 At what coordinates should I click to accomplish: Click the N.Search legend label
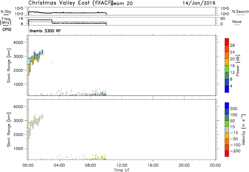[x=240, y=11]
